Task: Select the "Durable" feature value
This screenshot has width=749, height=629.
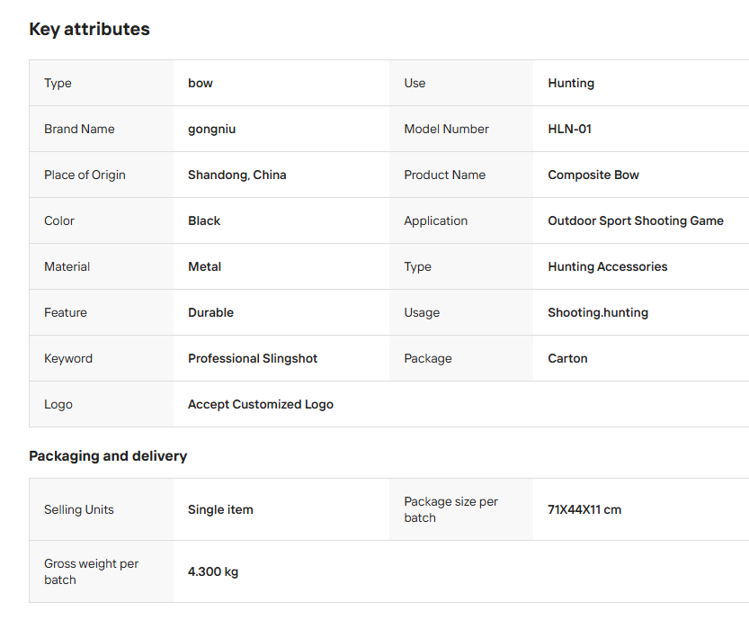Action: (x=210, y=312)
